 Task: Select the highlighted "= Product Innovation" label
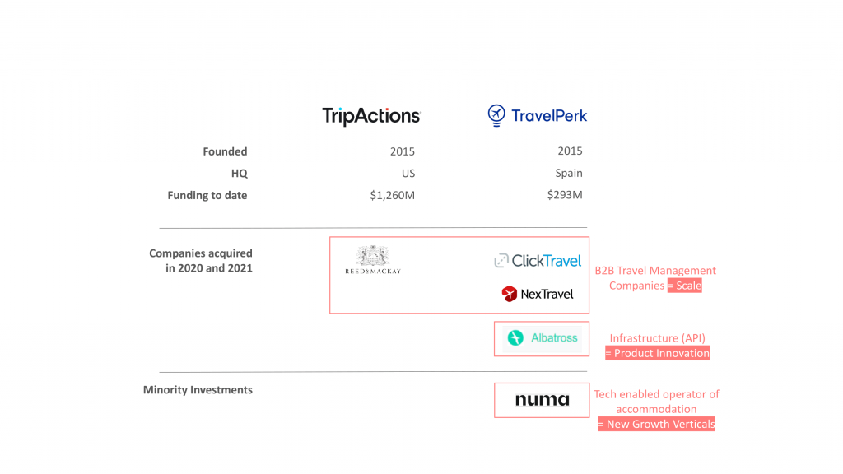pyautogui.click(x=657, y=353)
